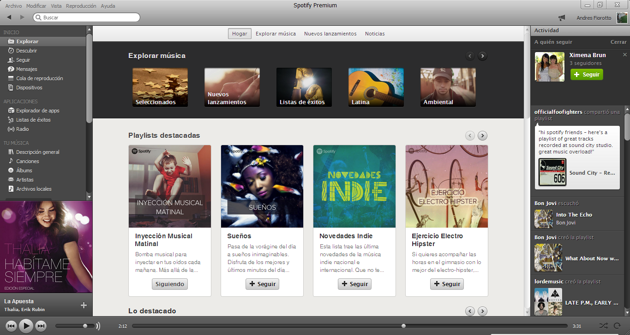
Task: Open Descubrir in the sidebar
Action: 43,51
